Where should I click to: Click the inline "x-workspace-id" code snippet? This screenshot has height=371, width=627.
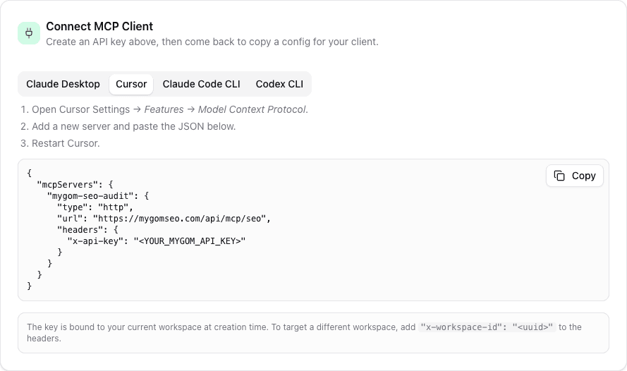pyautogui.click(x=487, y=327)
